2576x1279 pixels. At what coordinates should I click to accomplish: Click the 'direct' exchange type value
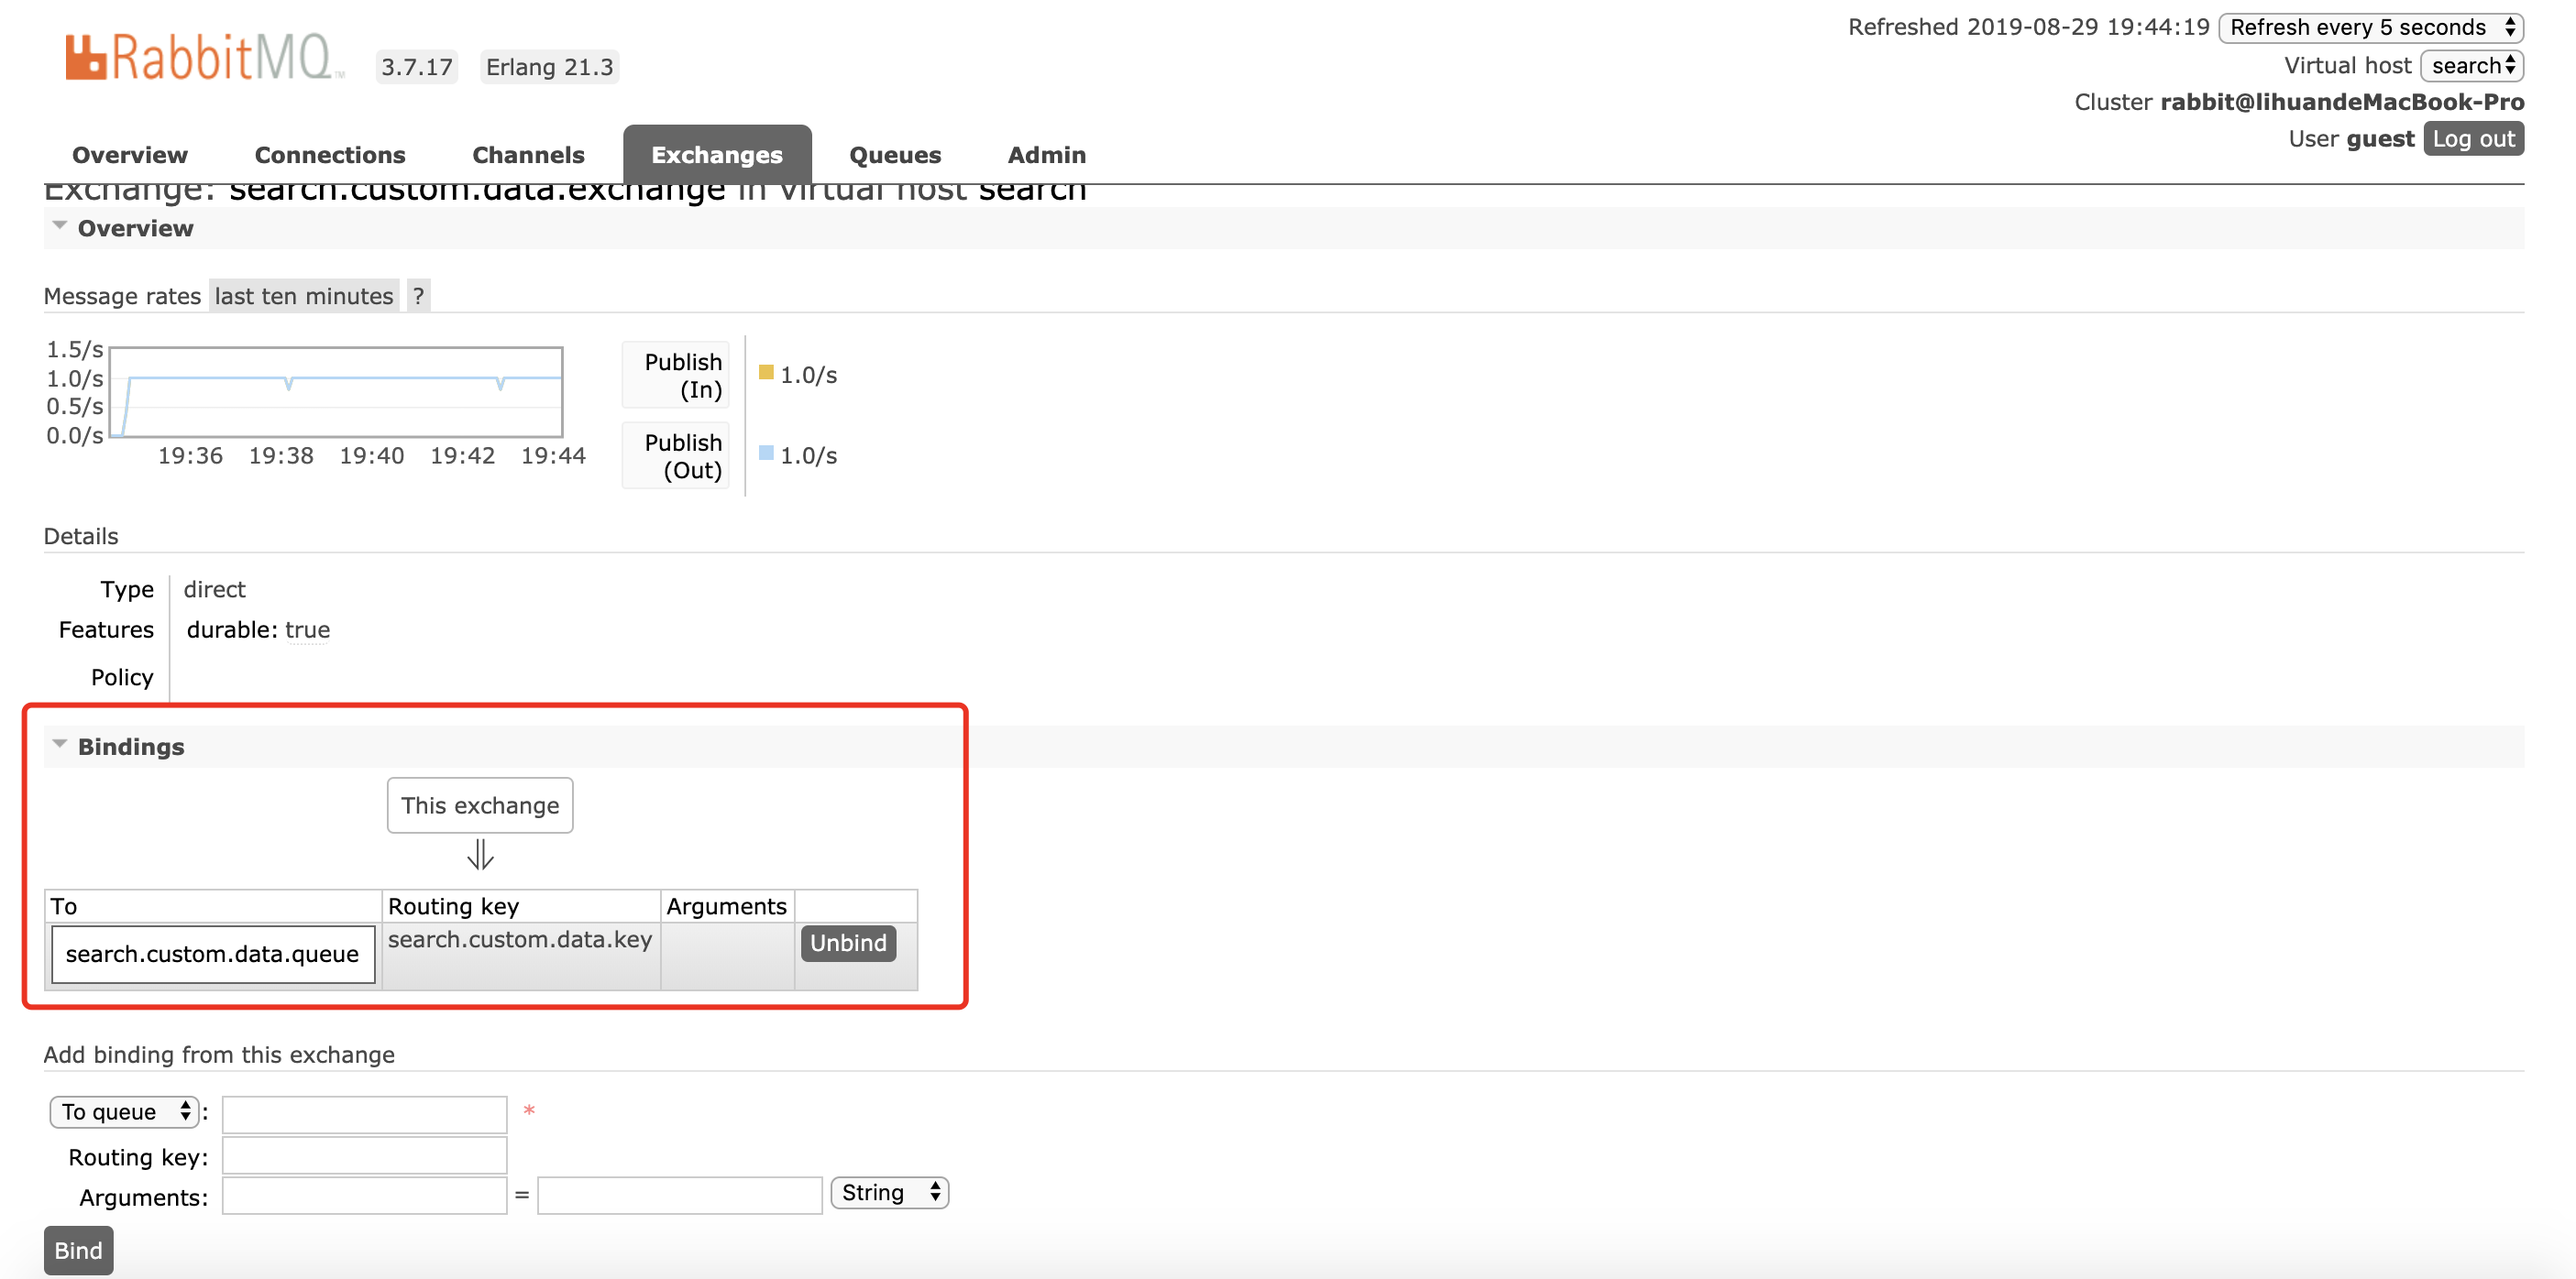click(214, 589)
